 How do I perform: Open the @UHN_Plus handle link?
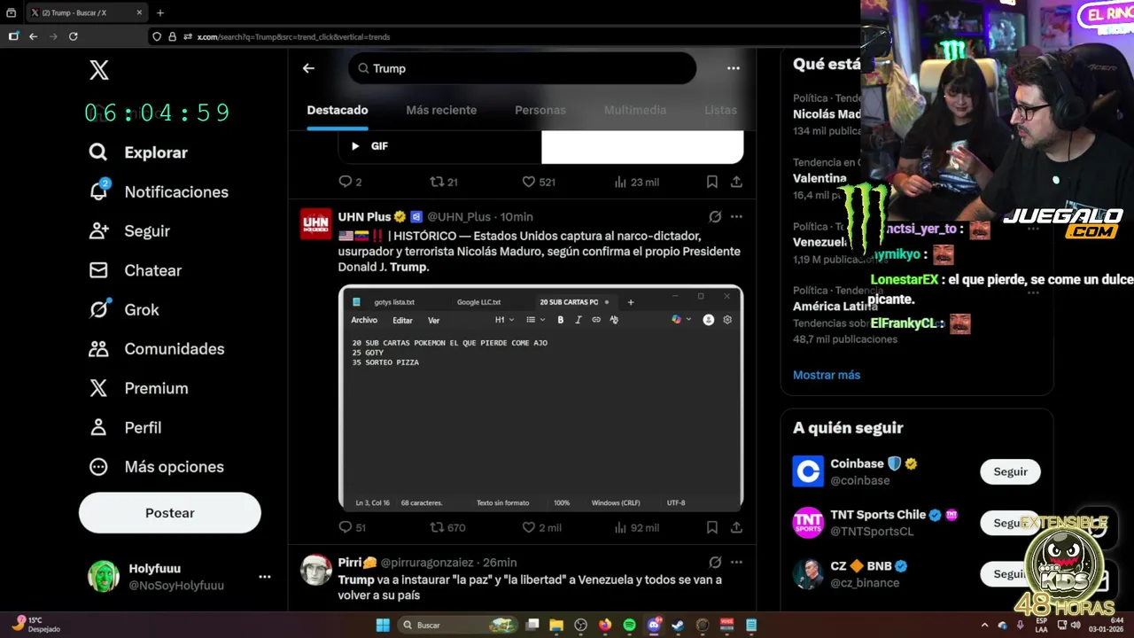click(459, 217)
